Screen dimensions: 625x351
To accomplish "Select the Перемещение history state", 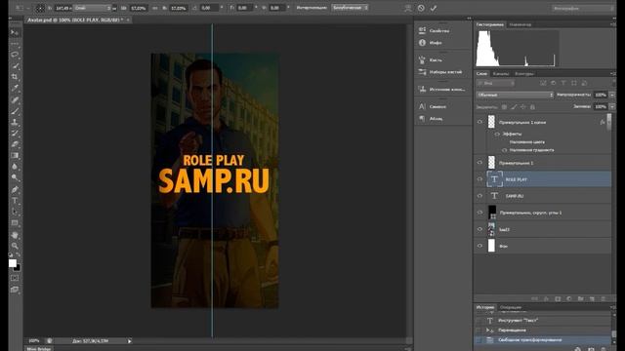I will pos(543,331).
